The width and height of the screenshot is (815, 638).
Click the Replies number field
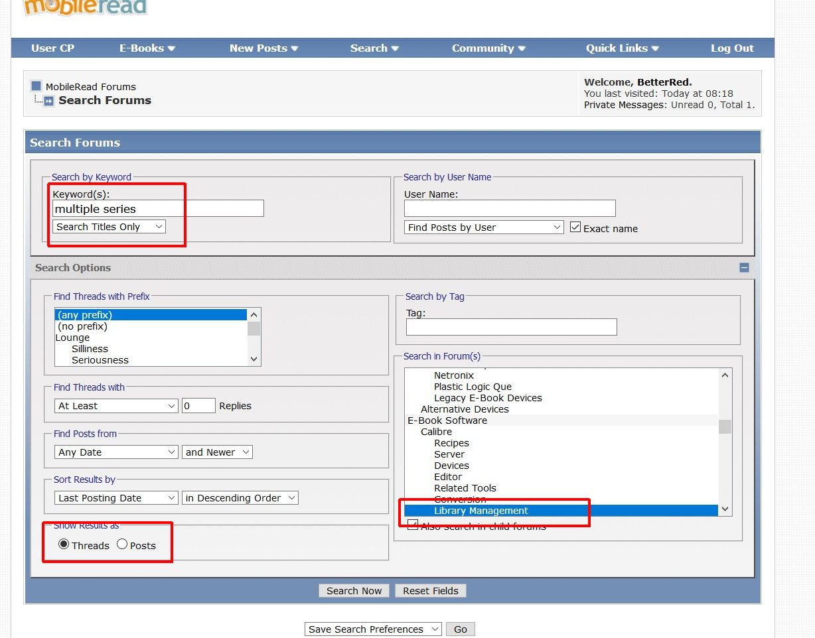[198, 406]
